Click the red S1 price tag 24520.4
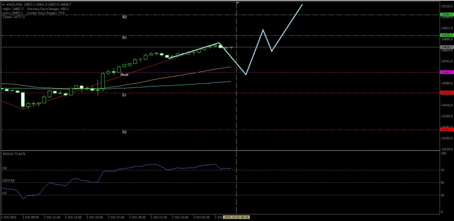Image resolution: width=454 pixels, height=221 pixels. pos(446,93)
